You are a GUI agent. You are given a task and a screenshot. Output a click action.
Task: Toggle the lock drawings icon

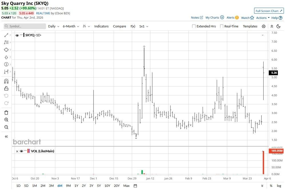[6, 88]
